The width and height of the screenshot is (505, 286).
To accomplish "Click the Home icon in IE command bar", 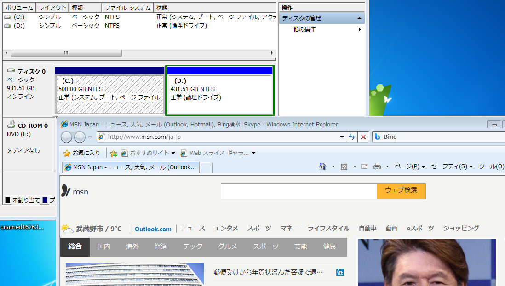I will pos(323,166).
